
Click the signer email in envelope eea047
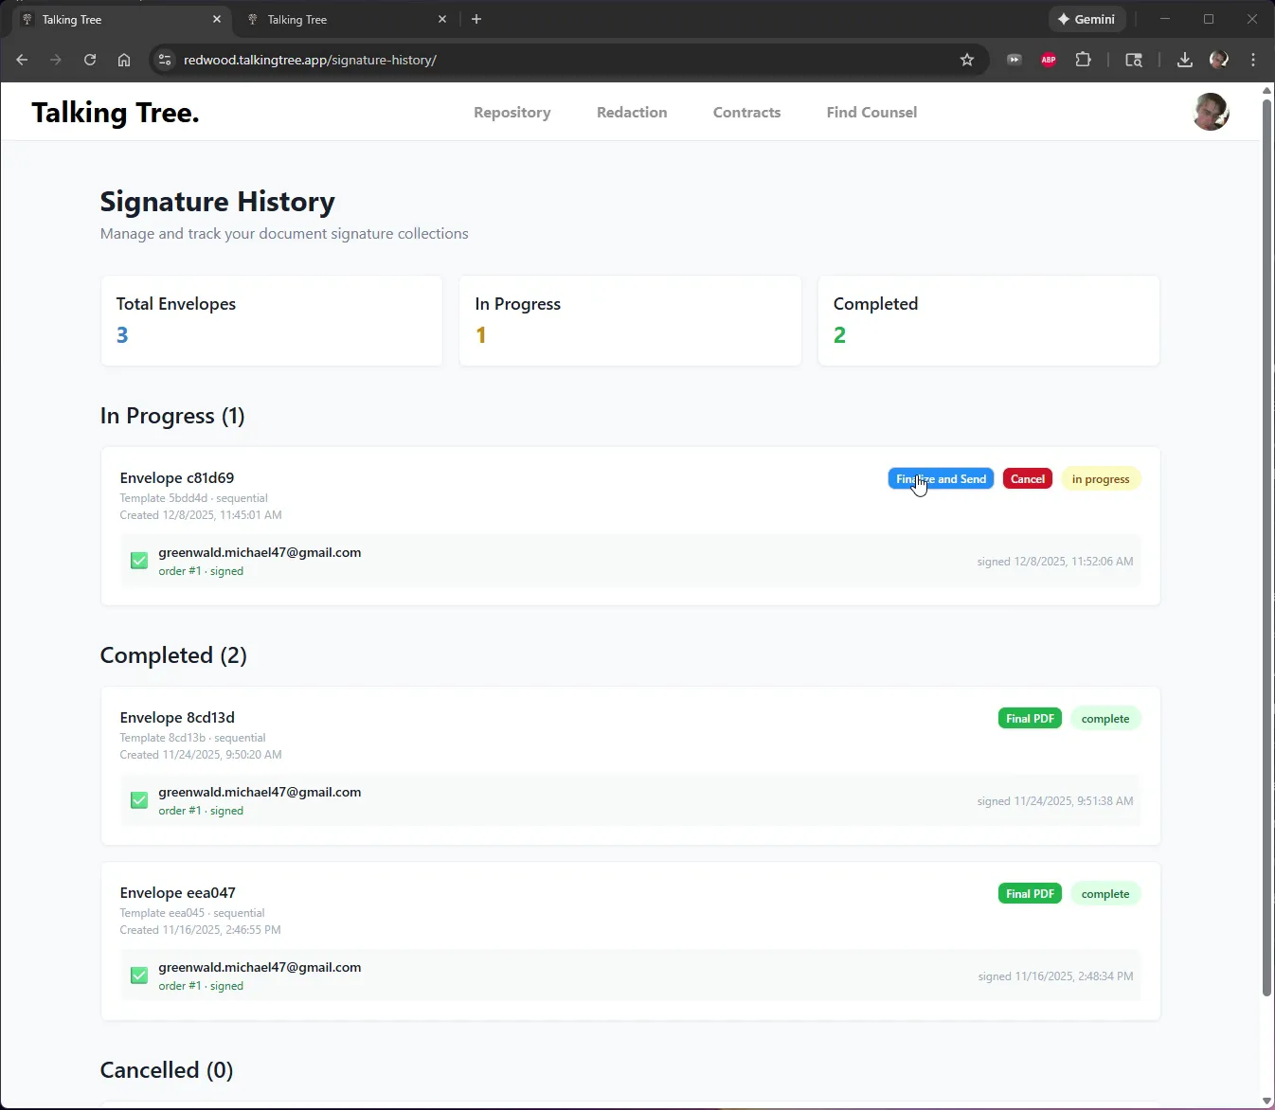260,967
